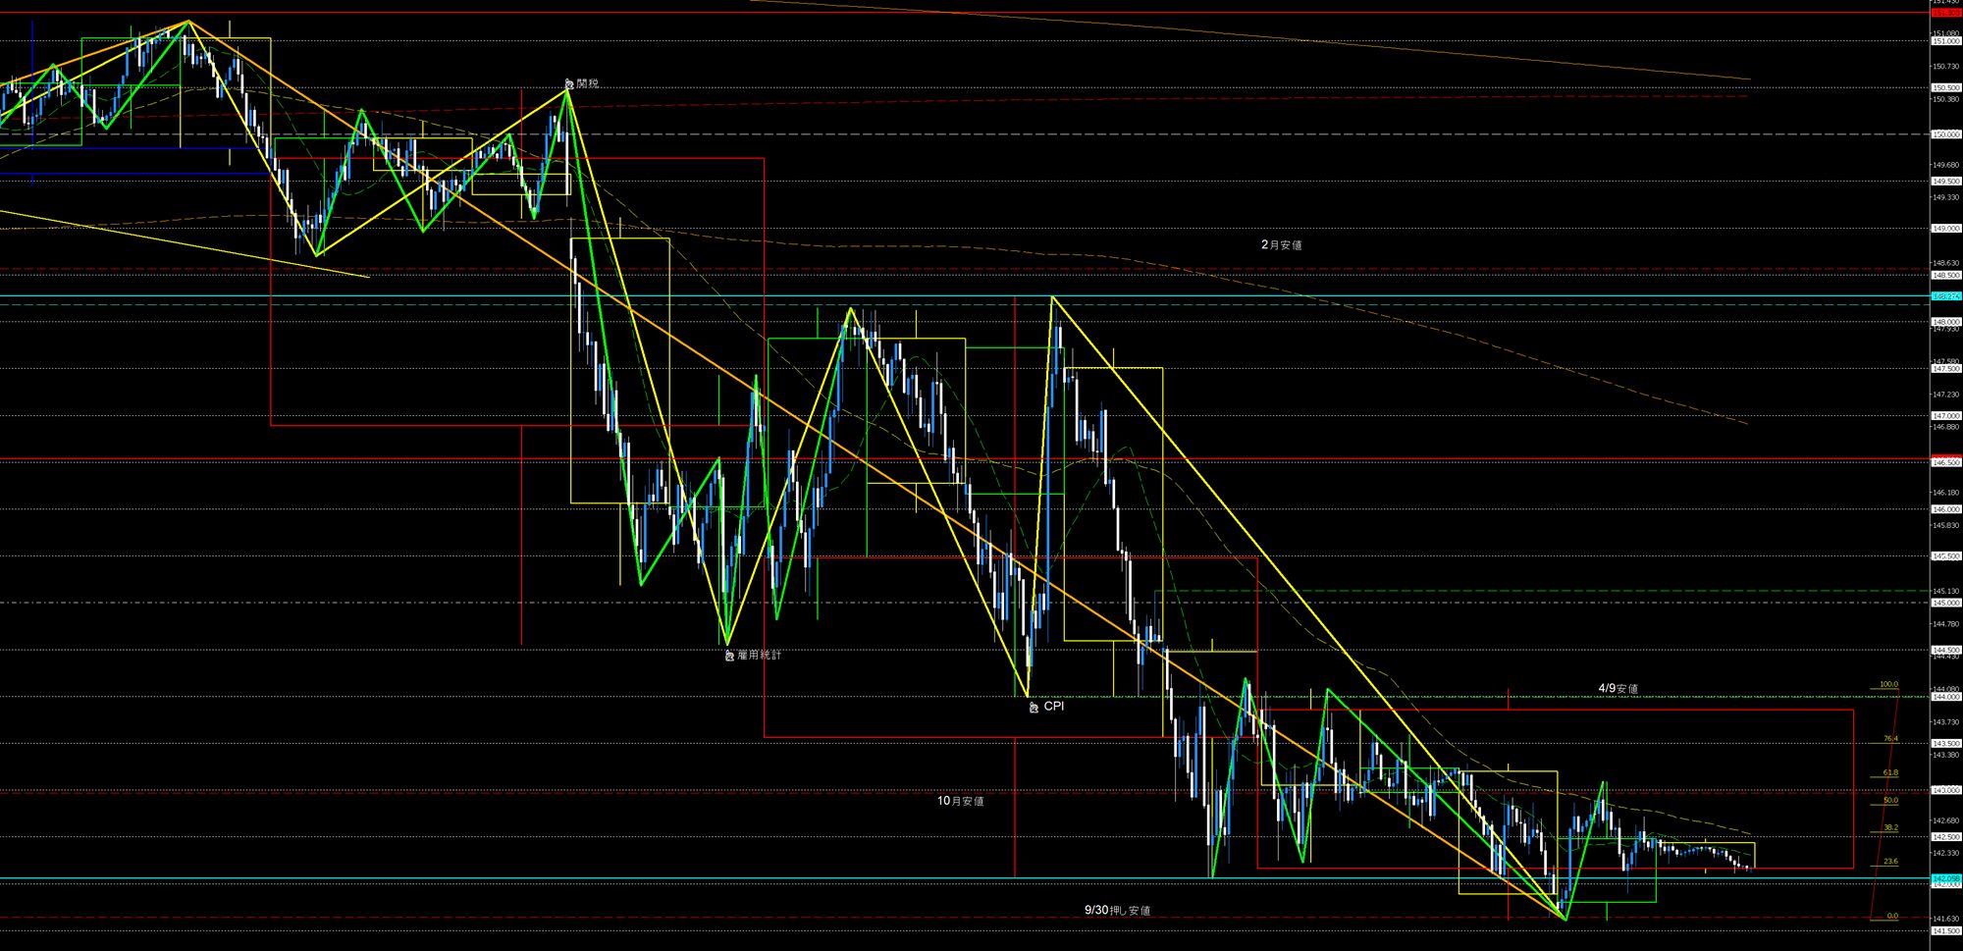This screenshot has width=1963, height=951.
Task: Select the 2月安値 text label
Action: coord(1281,245)
